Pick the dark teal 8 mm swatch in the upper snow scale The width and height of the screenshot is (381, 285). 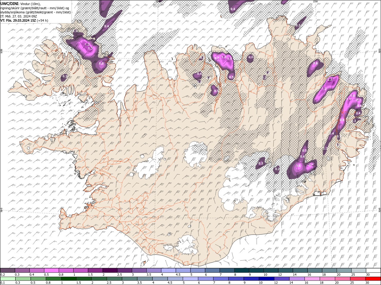pos(242,270)
